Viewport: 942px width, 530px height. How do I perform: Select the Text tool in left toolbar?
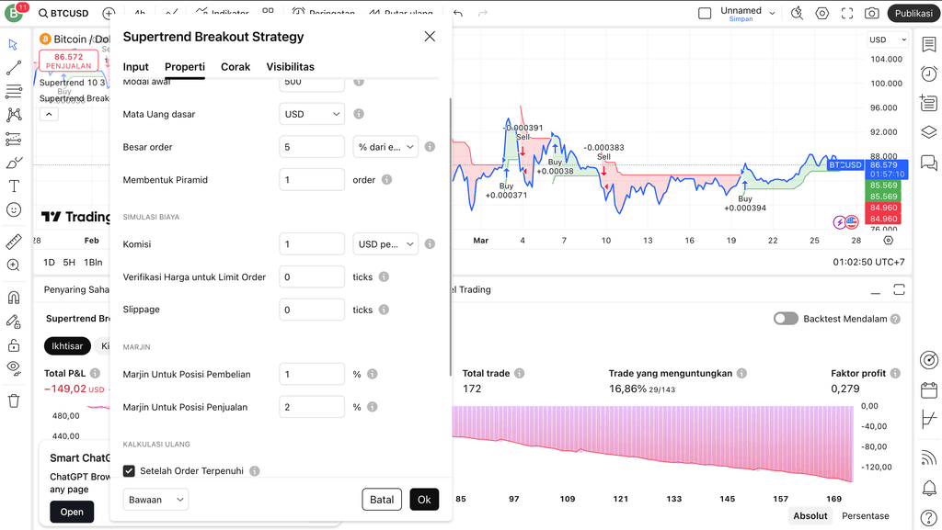pos(14,186)
